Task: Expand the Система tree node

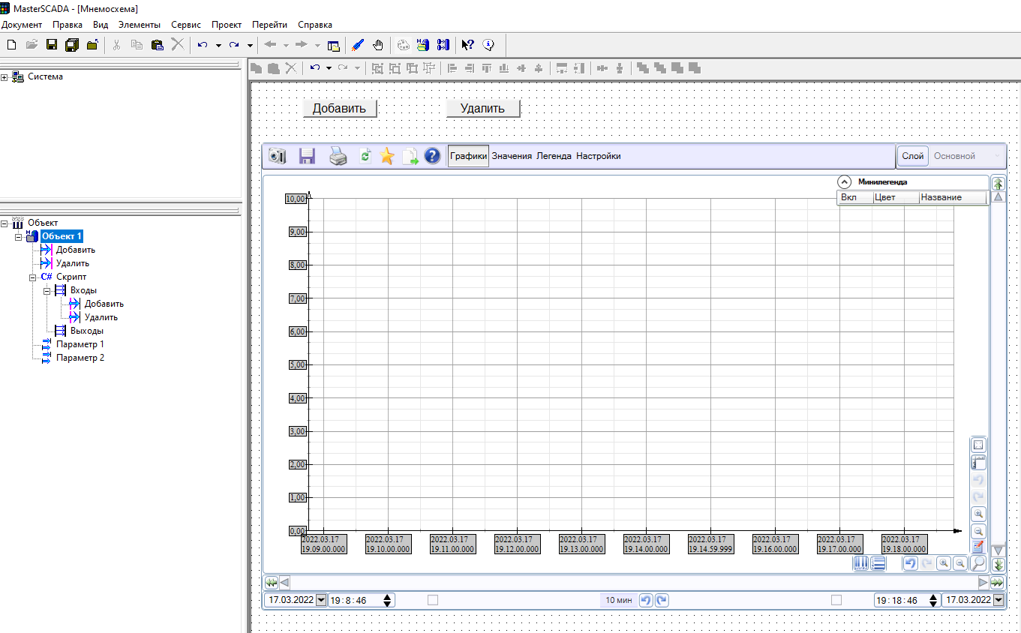Action: pyautogui.click(x=5, y=76)
